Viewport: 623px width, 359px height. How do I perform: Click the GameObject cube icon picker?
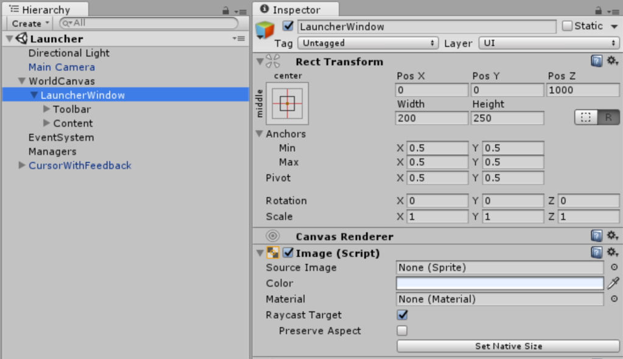[x=265, y=30]
